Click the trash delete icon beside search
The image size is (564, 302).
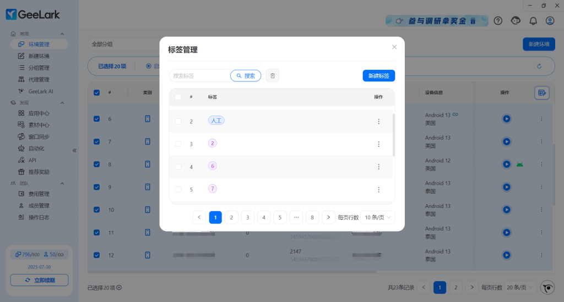pos(272,75)
